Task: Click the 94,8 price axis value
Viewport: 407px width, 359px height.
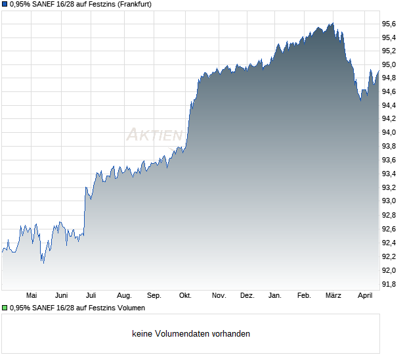Action: click(x=389, y=78)
